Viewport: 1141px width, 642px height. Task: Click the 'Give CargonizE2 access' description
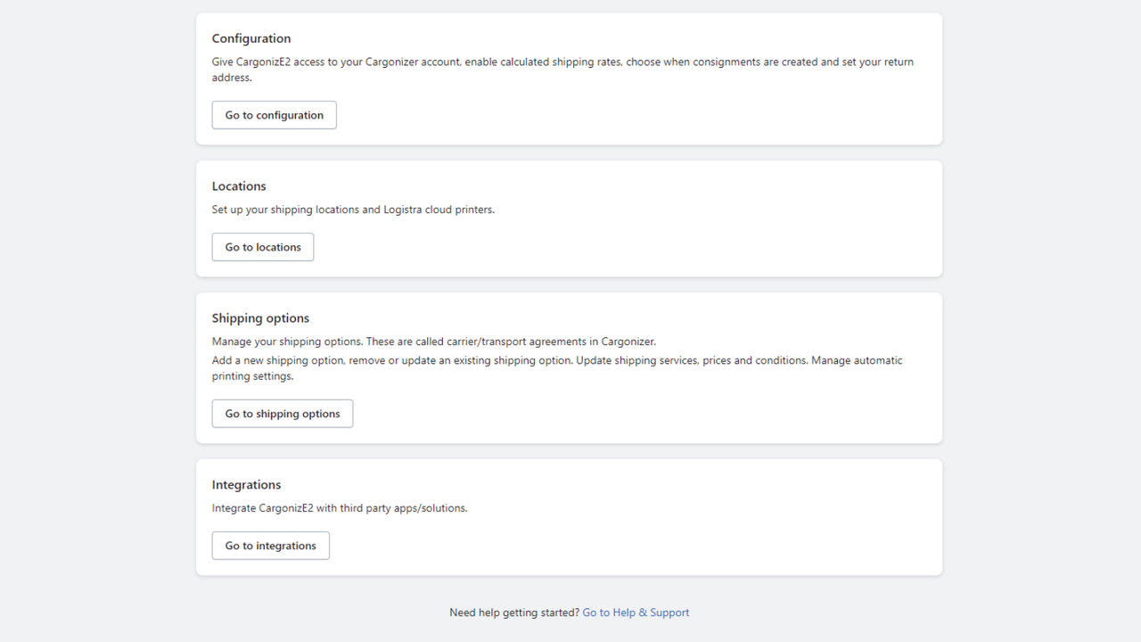pyautogui.click(x=562, y=70)
